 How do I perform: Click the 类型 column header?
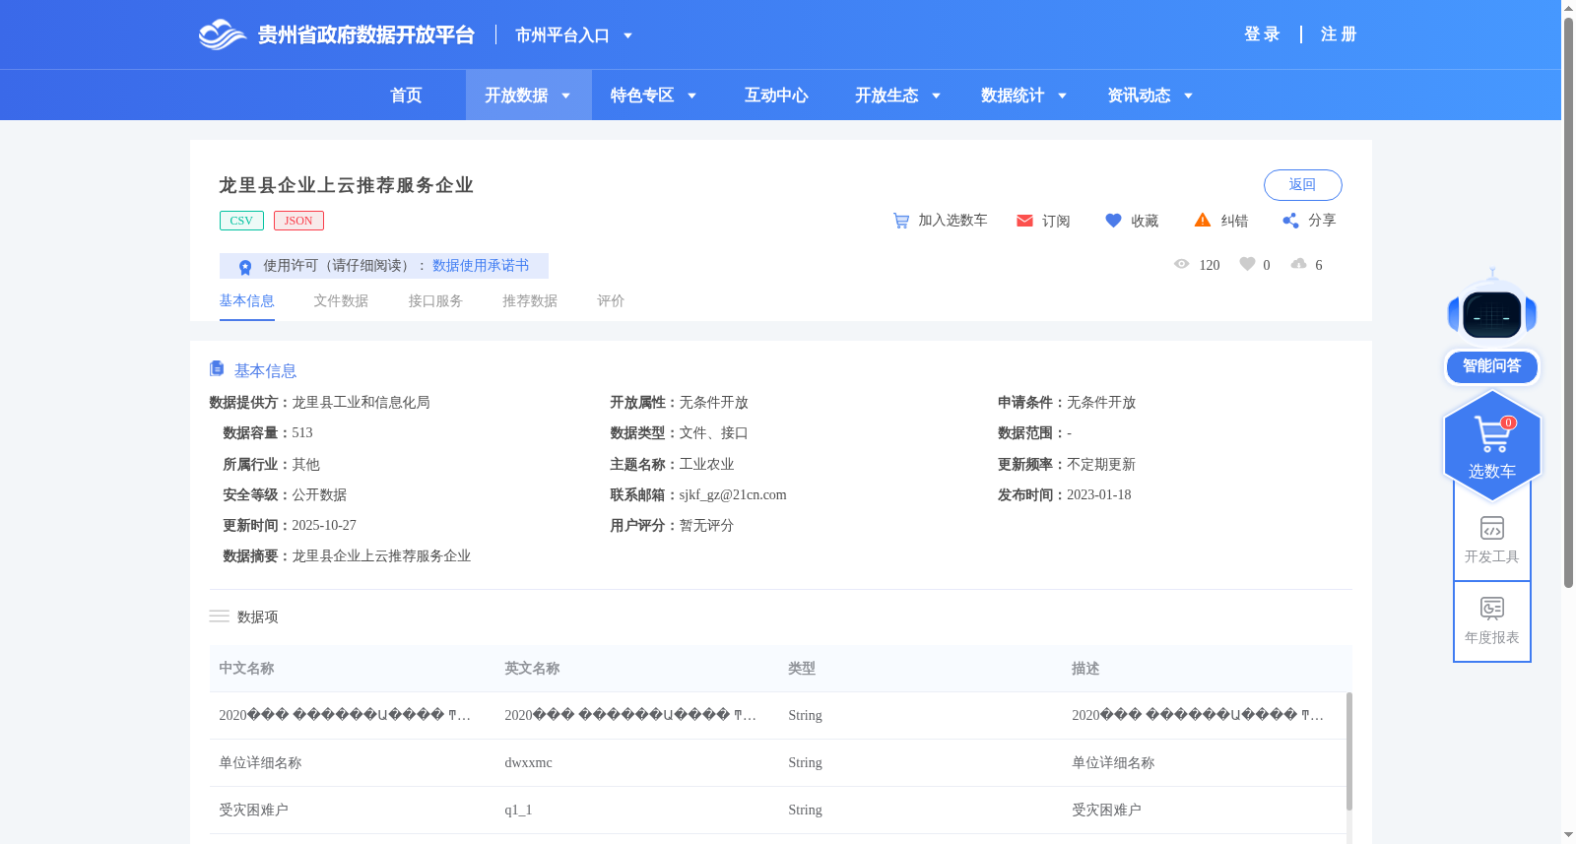802,669
